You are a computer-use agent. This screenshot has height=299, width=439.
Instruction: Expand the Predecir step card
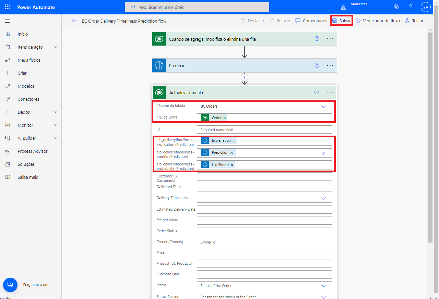(x=245, y=65)
